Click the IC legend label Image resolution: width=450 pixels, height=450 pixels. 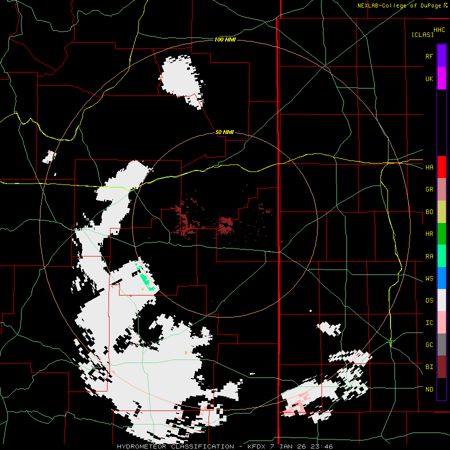[429, 323]
